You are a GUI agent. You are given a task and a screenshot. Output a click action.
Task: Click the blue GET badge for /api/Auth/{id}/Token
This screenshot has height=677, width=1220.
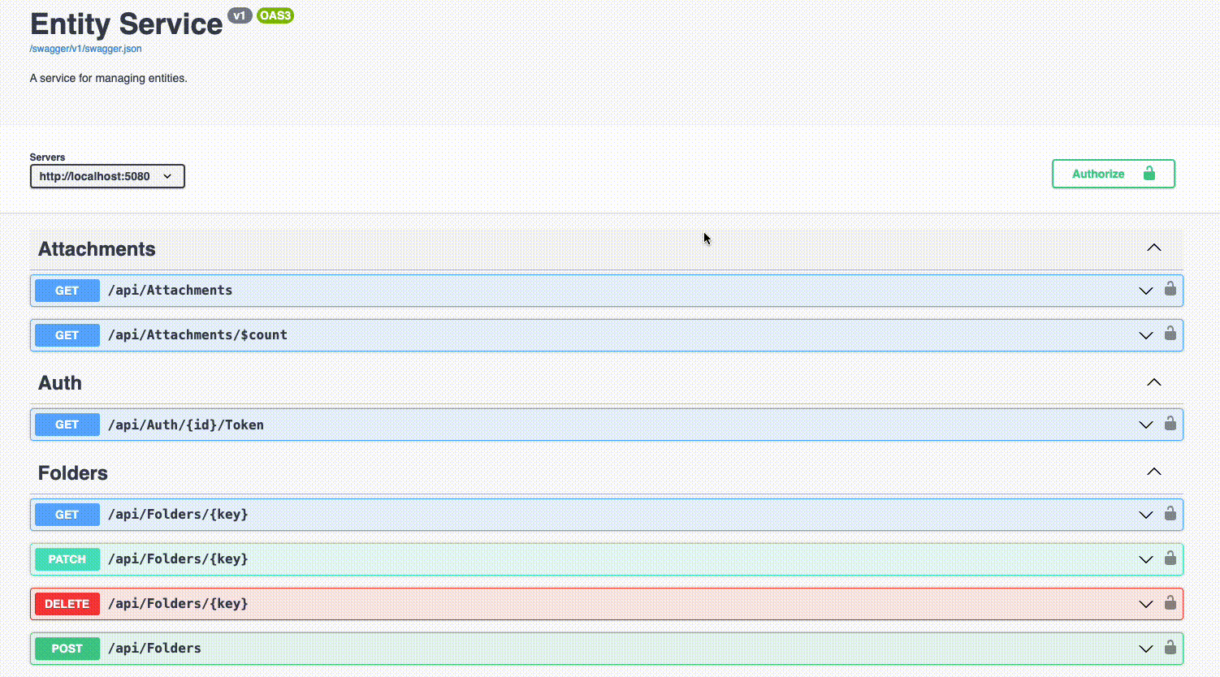point(67,425)
